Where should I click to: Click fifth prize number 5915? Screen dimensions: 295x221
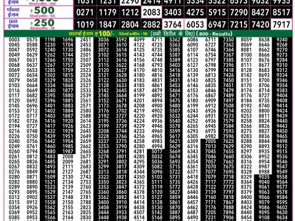(217, 12)
